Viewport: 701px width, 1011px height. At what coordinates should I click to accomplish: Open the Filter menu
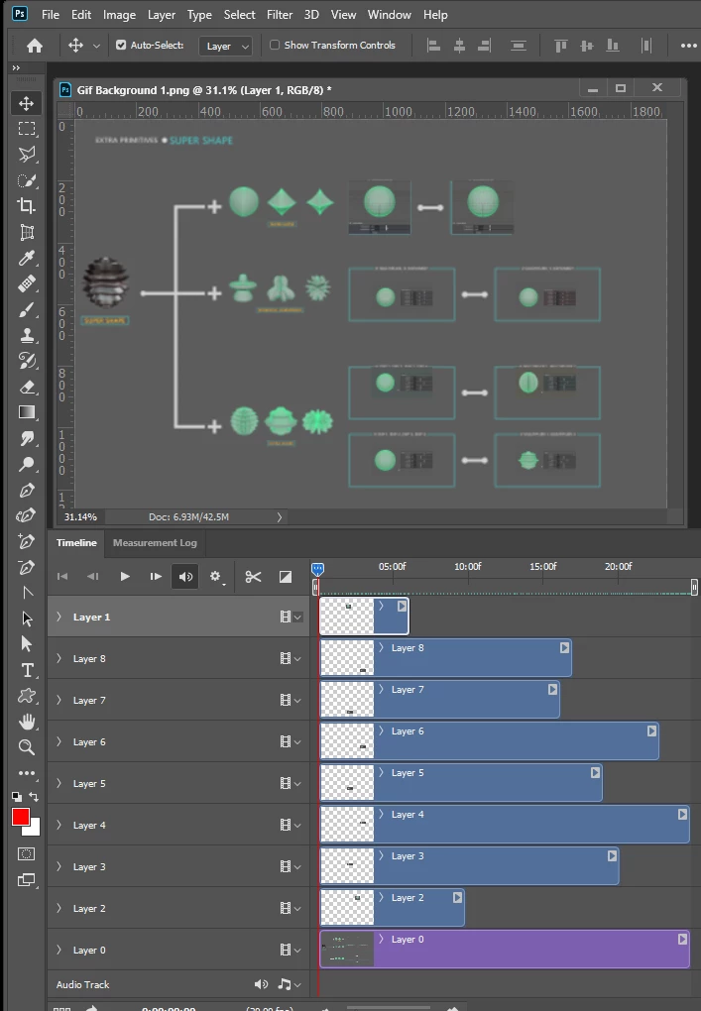280,14
